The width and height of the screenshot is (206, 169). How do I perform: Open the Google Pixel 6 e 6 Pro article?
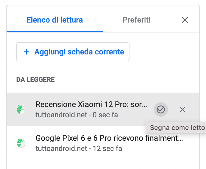point(108,138)
